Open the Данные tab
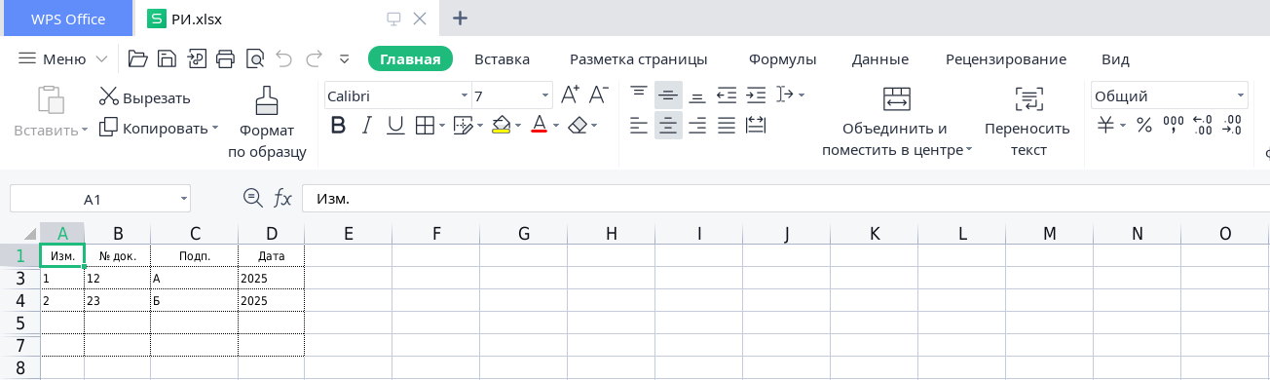1270x380 pixels. coord(880,59)
